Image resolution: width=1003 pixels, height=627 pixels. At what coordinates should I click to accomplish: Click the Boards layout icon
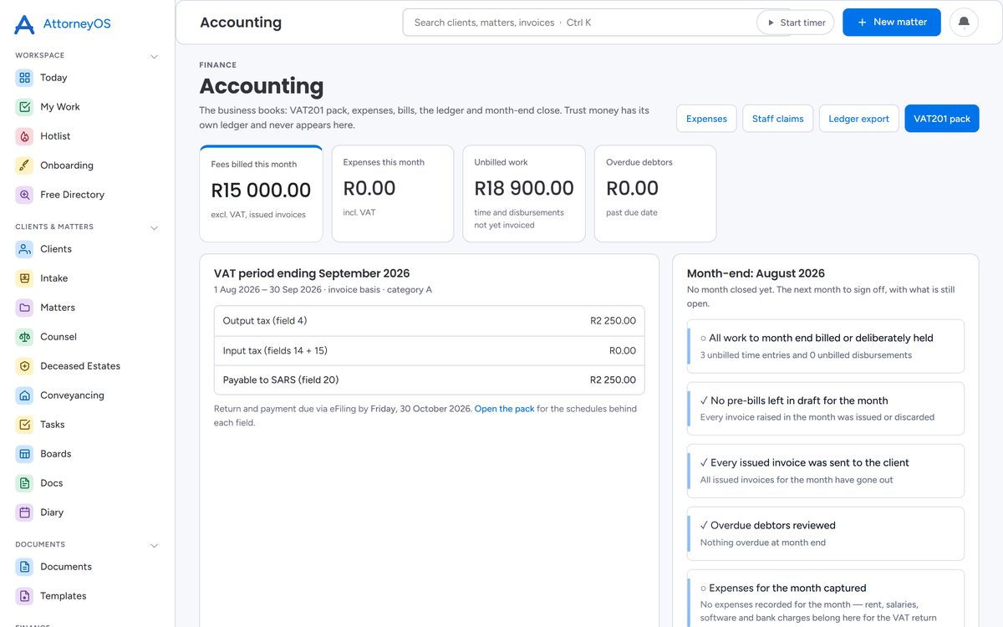click(x=24, y=454)
